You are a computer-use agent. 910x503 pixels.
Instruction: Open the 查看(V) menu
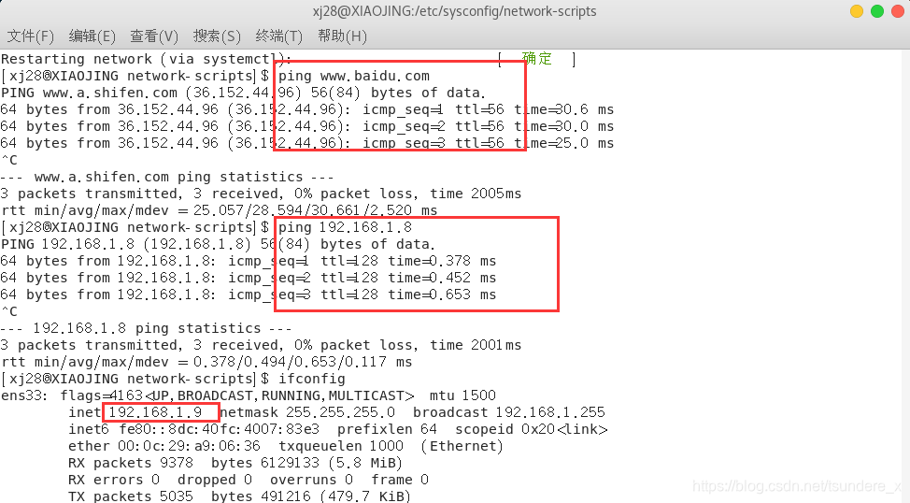tap(154, 36)
